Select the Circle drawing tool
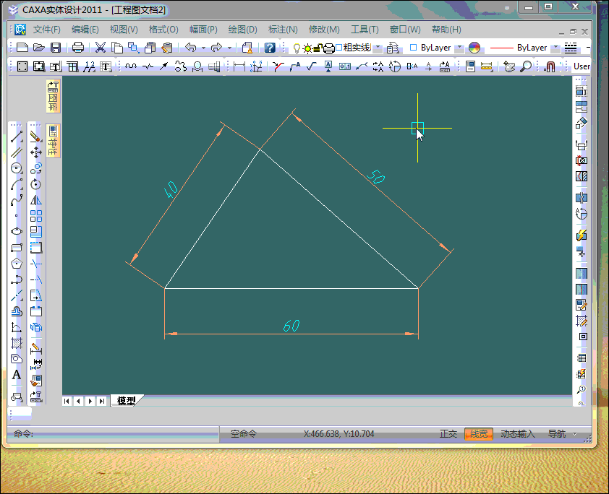This screenshot has height=494, width=609. 17,168
